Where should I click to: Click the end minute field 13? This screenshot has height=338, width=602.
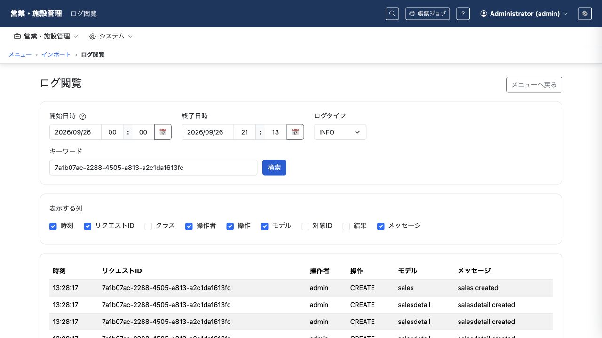point(276,132)
